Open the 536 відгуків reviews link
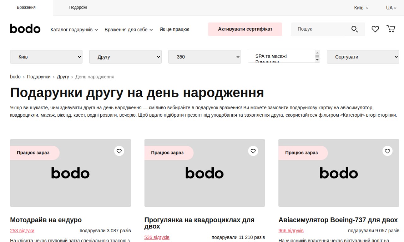 [x=157, y=237]
